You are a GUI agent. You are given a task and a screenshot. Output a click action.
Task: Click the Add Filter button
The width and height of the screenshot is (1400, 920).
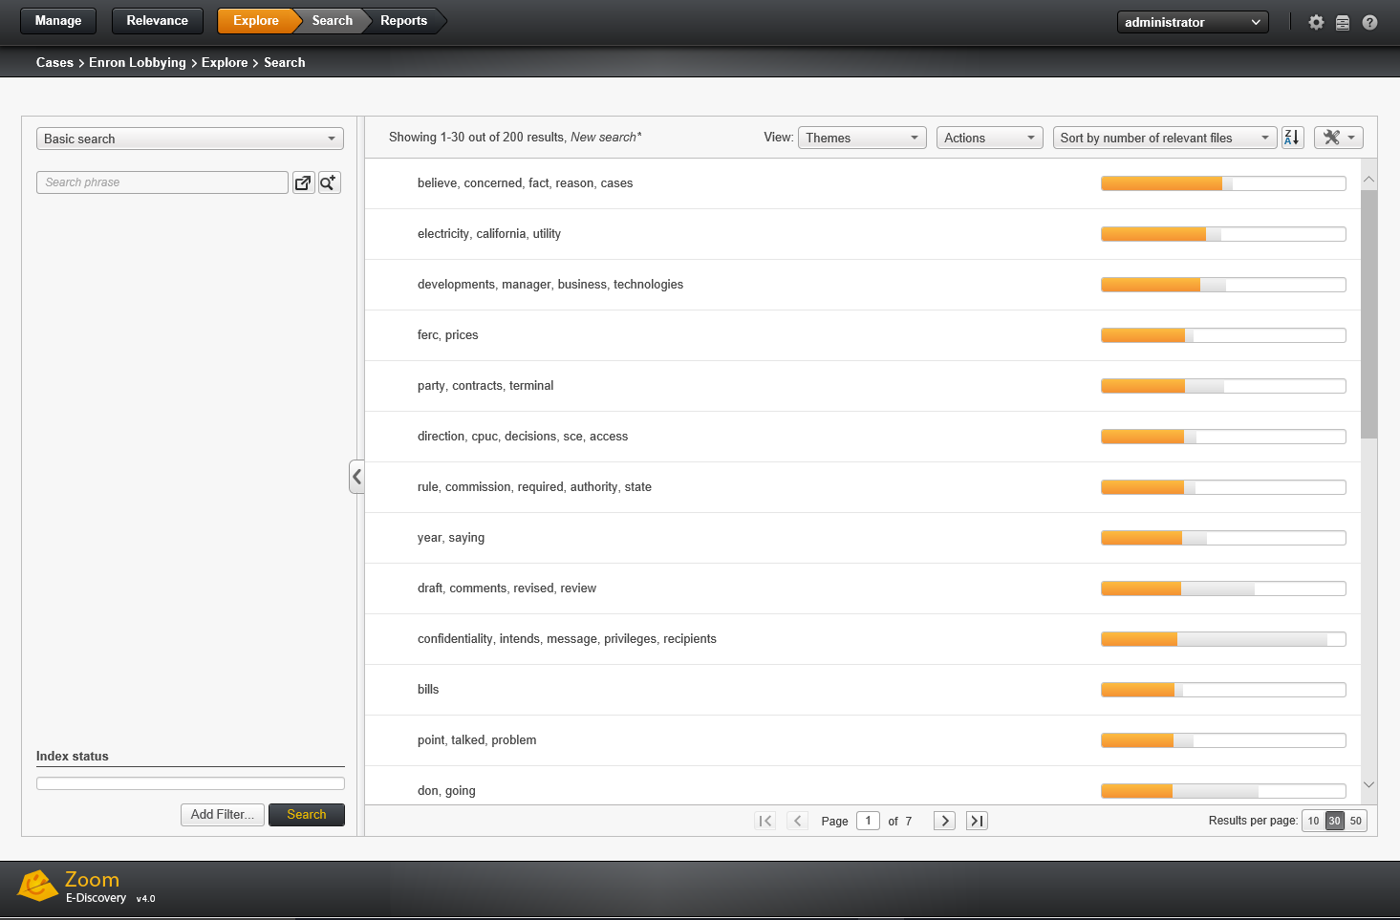pyautogui.click(x=222, y=814)
